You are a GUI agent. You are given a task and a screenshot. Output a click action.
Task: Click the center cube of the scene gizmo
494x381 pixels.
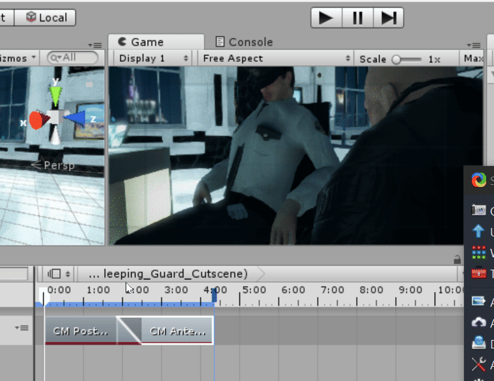coord(55,118)
